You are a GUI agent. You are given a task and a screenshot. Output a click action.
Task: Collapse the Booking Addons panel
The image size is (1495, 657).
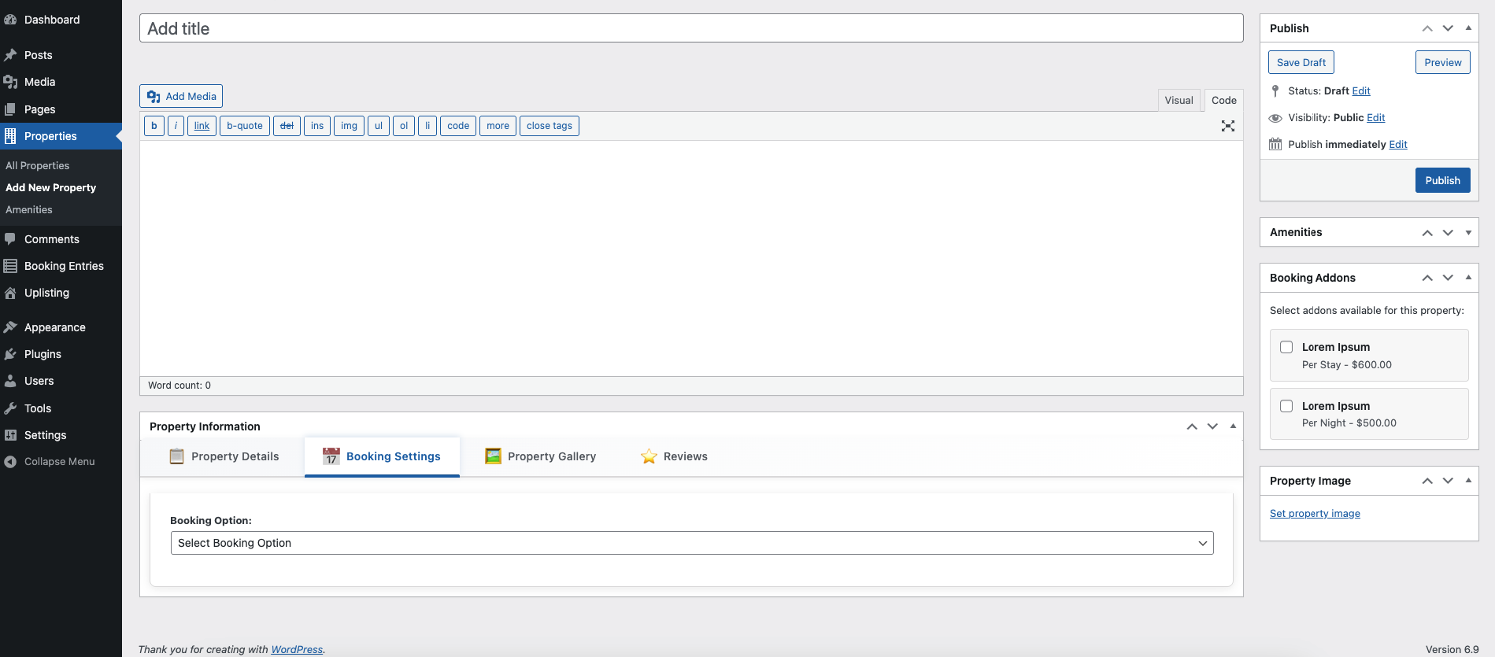click(x=1468, y=278)
